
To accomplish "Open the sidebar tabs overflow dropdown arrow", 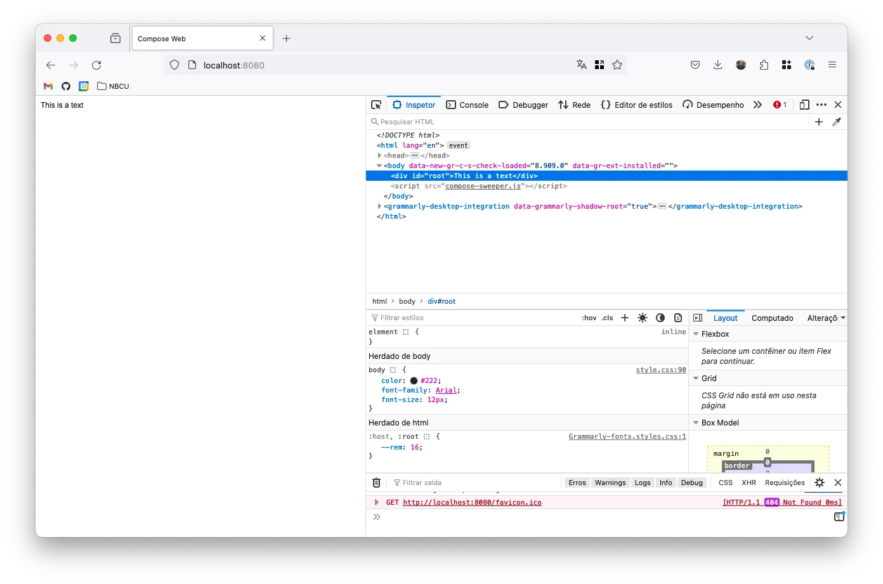I will [x=843, y=318].
